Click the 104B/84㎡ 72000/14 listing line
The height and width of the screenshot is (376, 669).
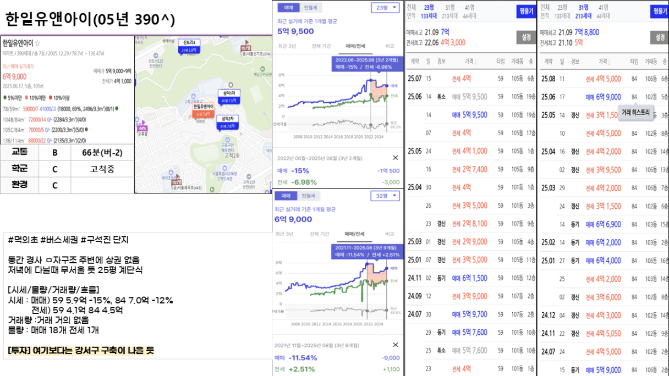(44, 118)
